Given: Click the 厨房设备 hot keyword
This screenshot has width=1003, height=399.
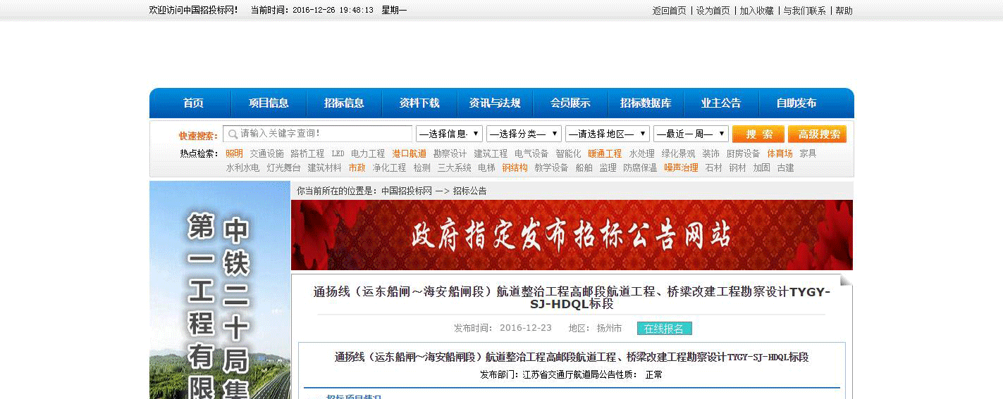Looking at the screenshot, I should point(743,153).
